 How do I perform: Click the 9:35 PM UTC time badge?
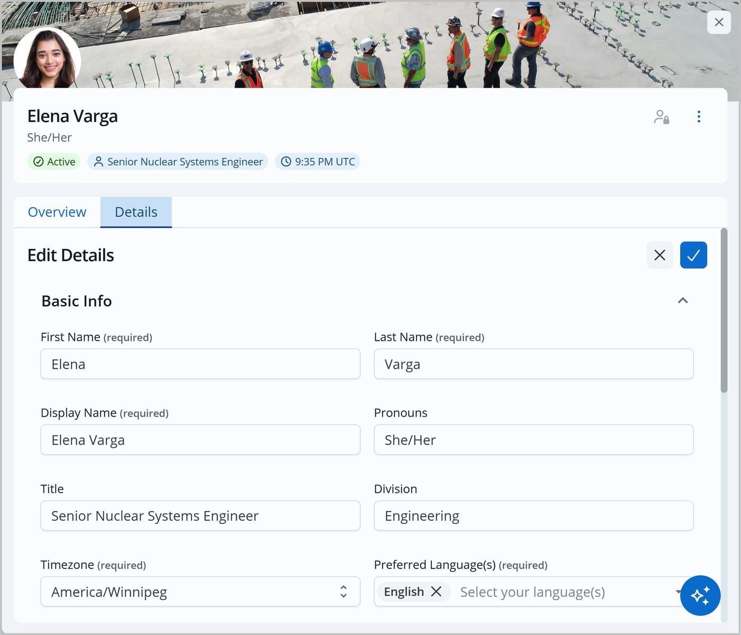(318, 162)
